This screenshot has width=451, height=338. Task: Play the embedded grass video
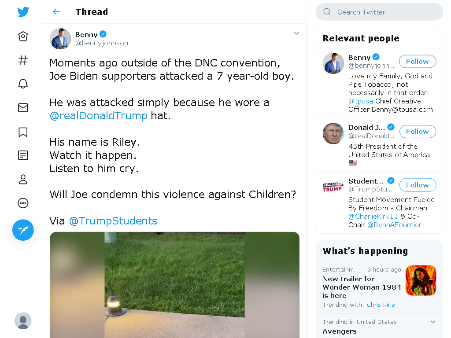174,285
